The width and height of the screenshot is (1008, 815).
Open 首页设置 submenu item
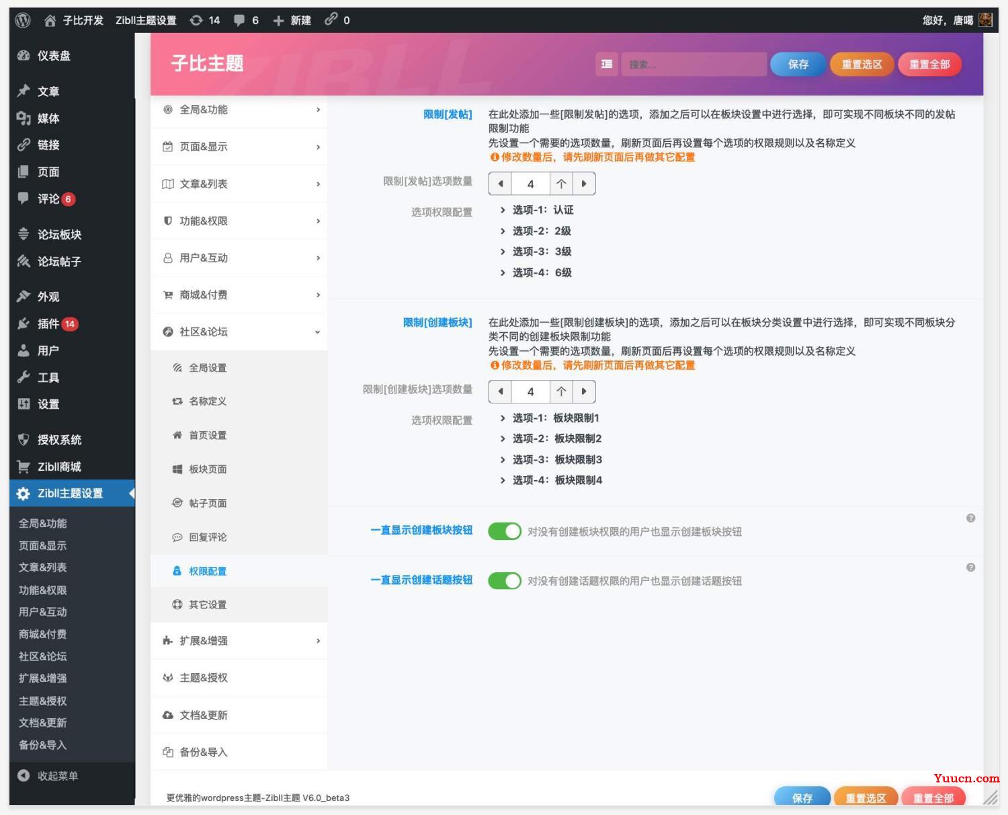(239, 435)
